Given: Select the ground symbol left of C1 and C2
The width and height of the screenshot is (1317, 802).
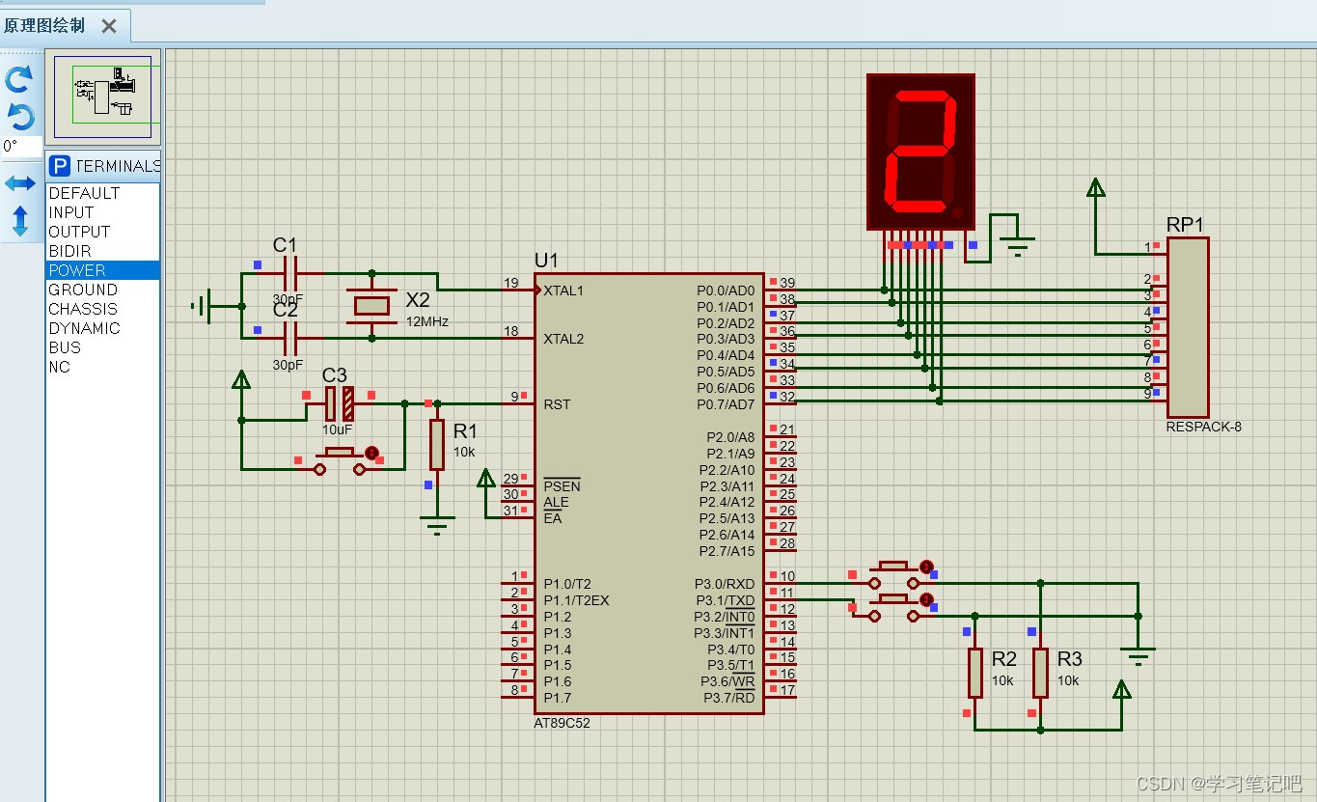Looking at the screenshot, I should click(x=202, y=306).
